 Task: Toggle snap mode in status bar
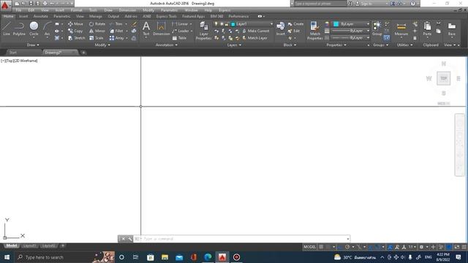pos(328,247)
